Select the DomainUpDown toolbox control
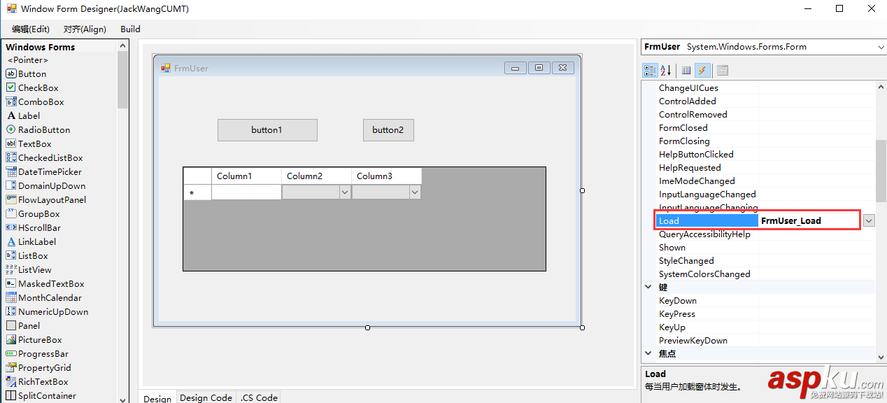The width and height of the screenshot is (887, 403). click(45, 185)
